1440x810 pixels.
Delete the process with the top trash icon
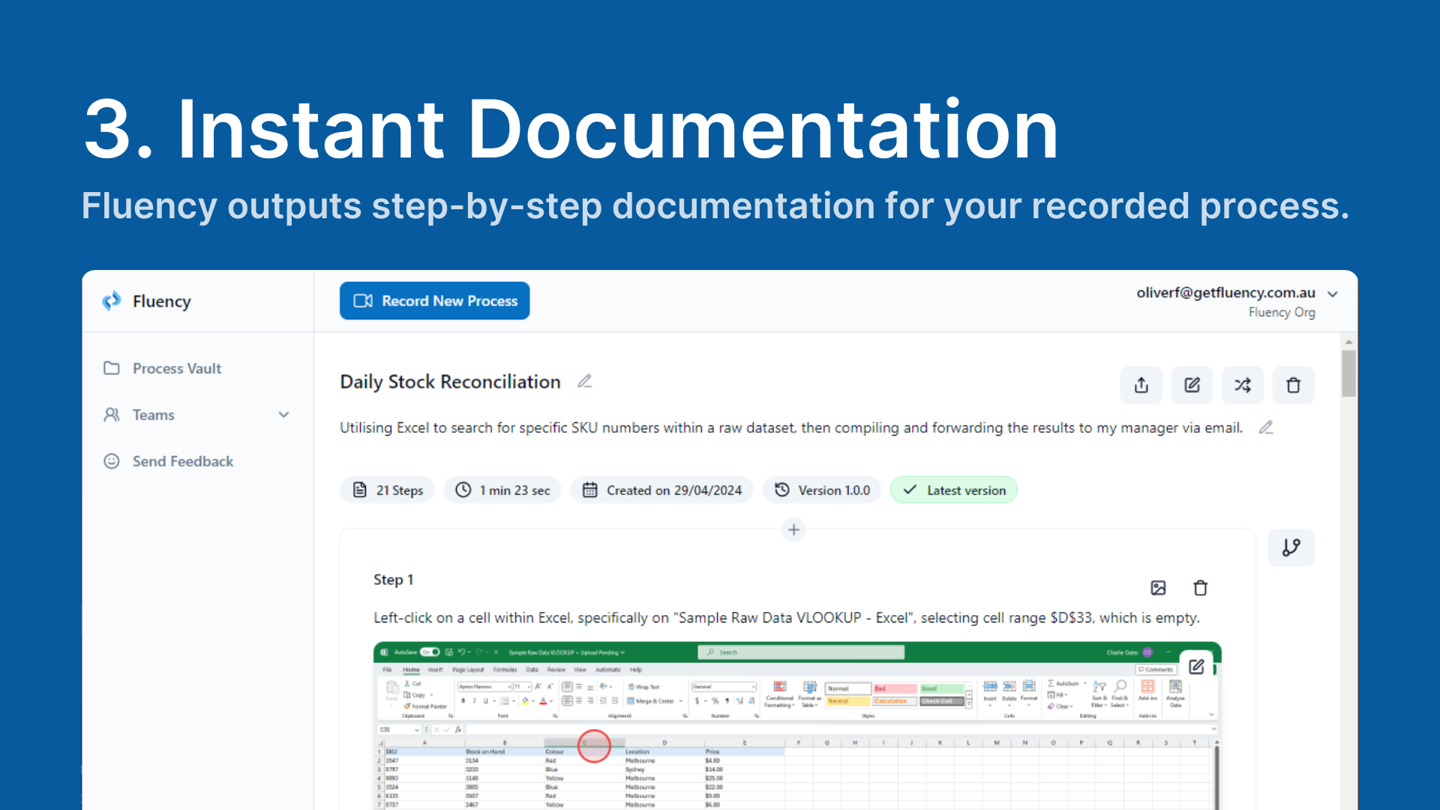(1293, 385)
